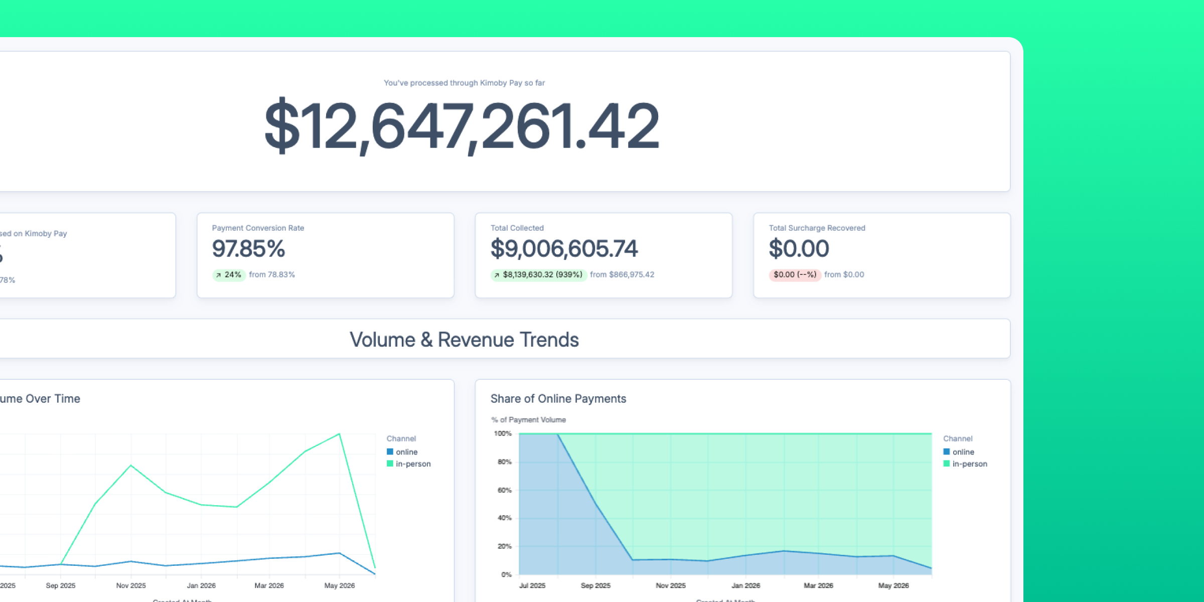Click the green 24% increase badge

pyautogui.click(x=229, y=275)
